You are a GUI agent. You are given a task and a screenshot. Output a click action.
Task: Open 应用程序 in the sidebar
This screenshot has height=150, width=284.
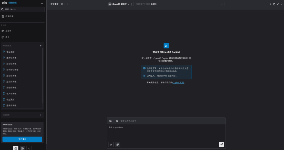click(9, 16)
